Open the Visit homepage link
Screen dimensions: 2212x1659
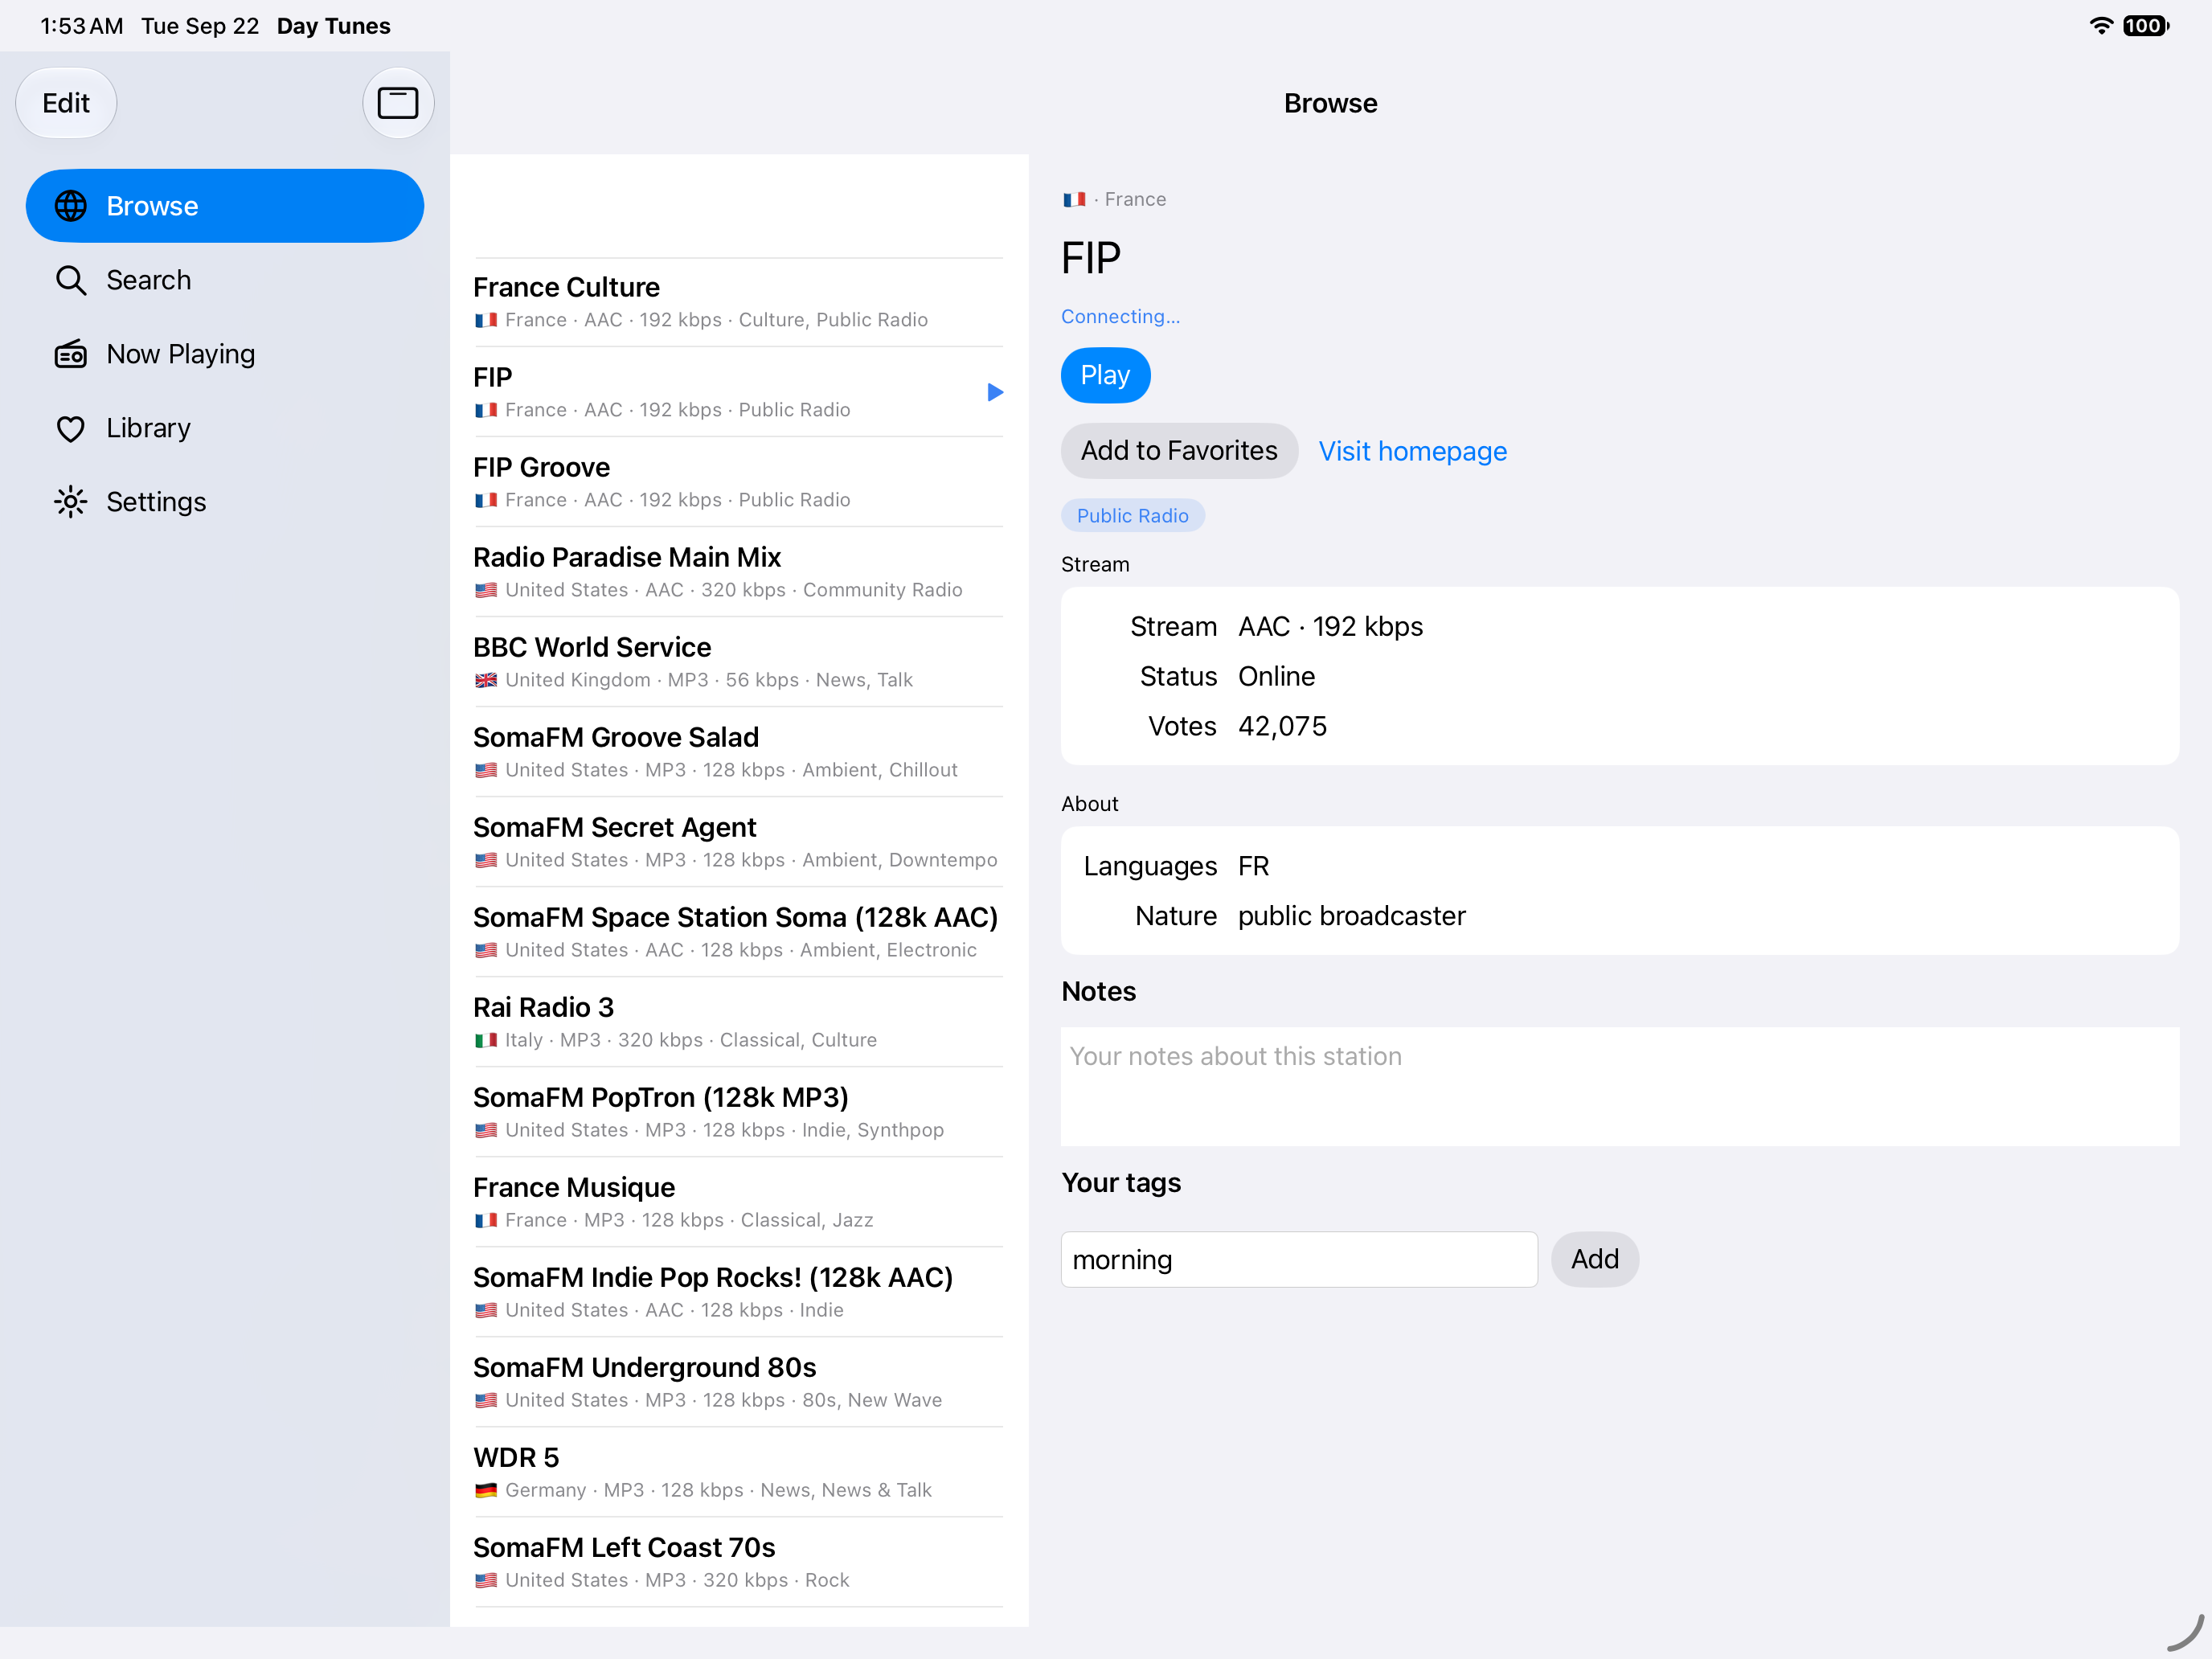coord(1412,451)
